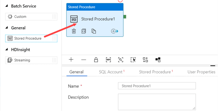Zoom out on the canvas with the minus icon
The image size is (218, 111).
click(83, 60)
